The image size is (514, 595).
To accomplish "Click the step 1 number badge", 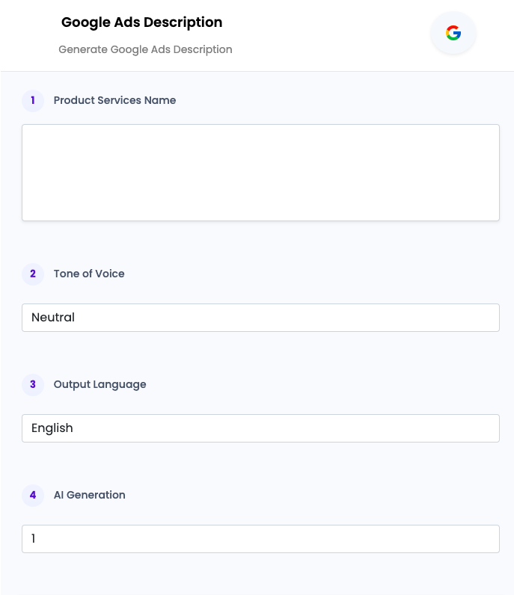I will coord(33,101).
